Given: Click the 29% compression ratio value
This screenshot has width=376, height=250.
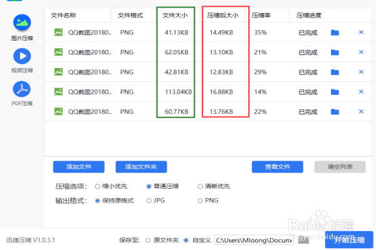Looking at the screenshot, I should [x=261, y=72].
